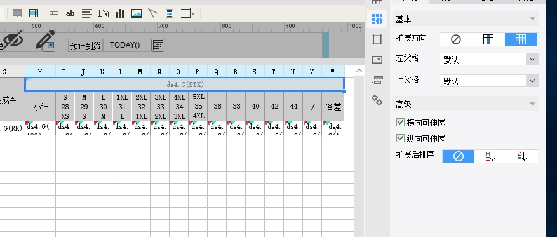557x237 pixels.
Task: Click the ab text insert icon
Action: (70, 13)
